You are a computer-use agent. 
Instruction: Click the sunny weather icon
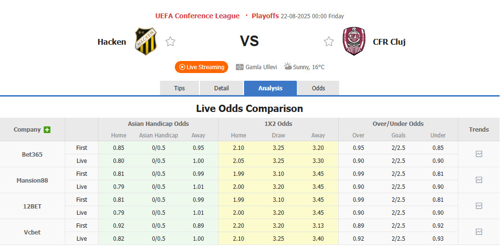point(288,67)
